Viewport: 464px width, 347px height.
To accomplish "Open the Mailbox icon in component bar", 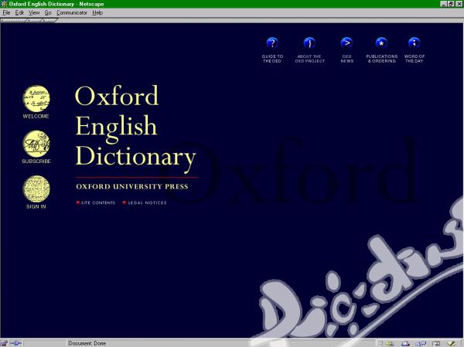I will [x=405, y=343].
